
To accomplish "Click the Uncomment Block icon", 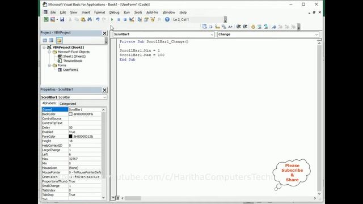I will coord(266,27).
